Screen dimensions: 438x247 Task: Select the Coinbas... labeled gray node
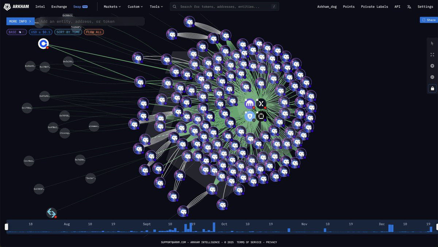29,161
